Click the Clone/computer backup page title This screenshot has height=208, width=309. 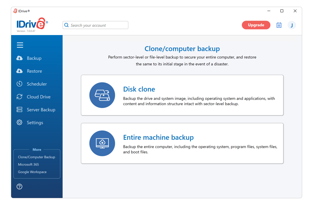click(182, 49)
